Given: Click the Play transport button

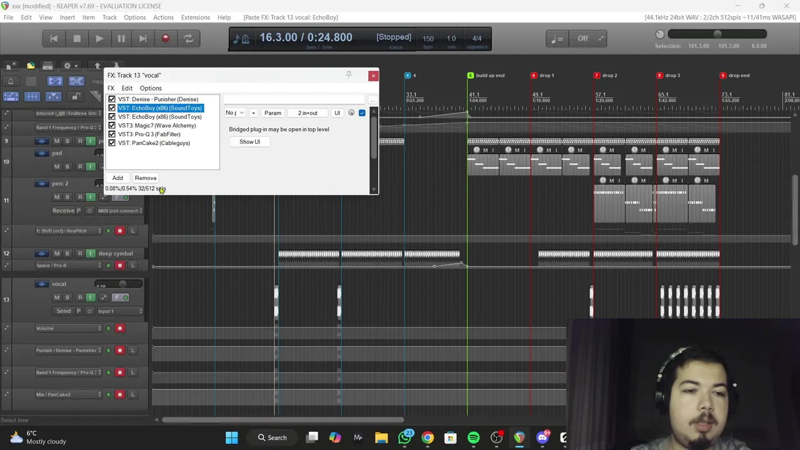Looking at the screenshot, I should click(x=99, y=39).
